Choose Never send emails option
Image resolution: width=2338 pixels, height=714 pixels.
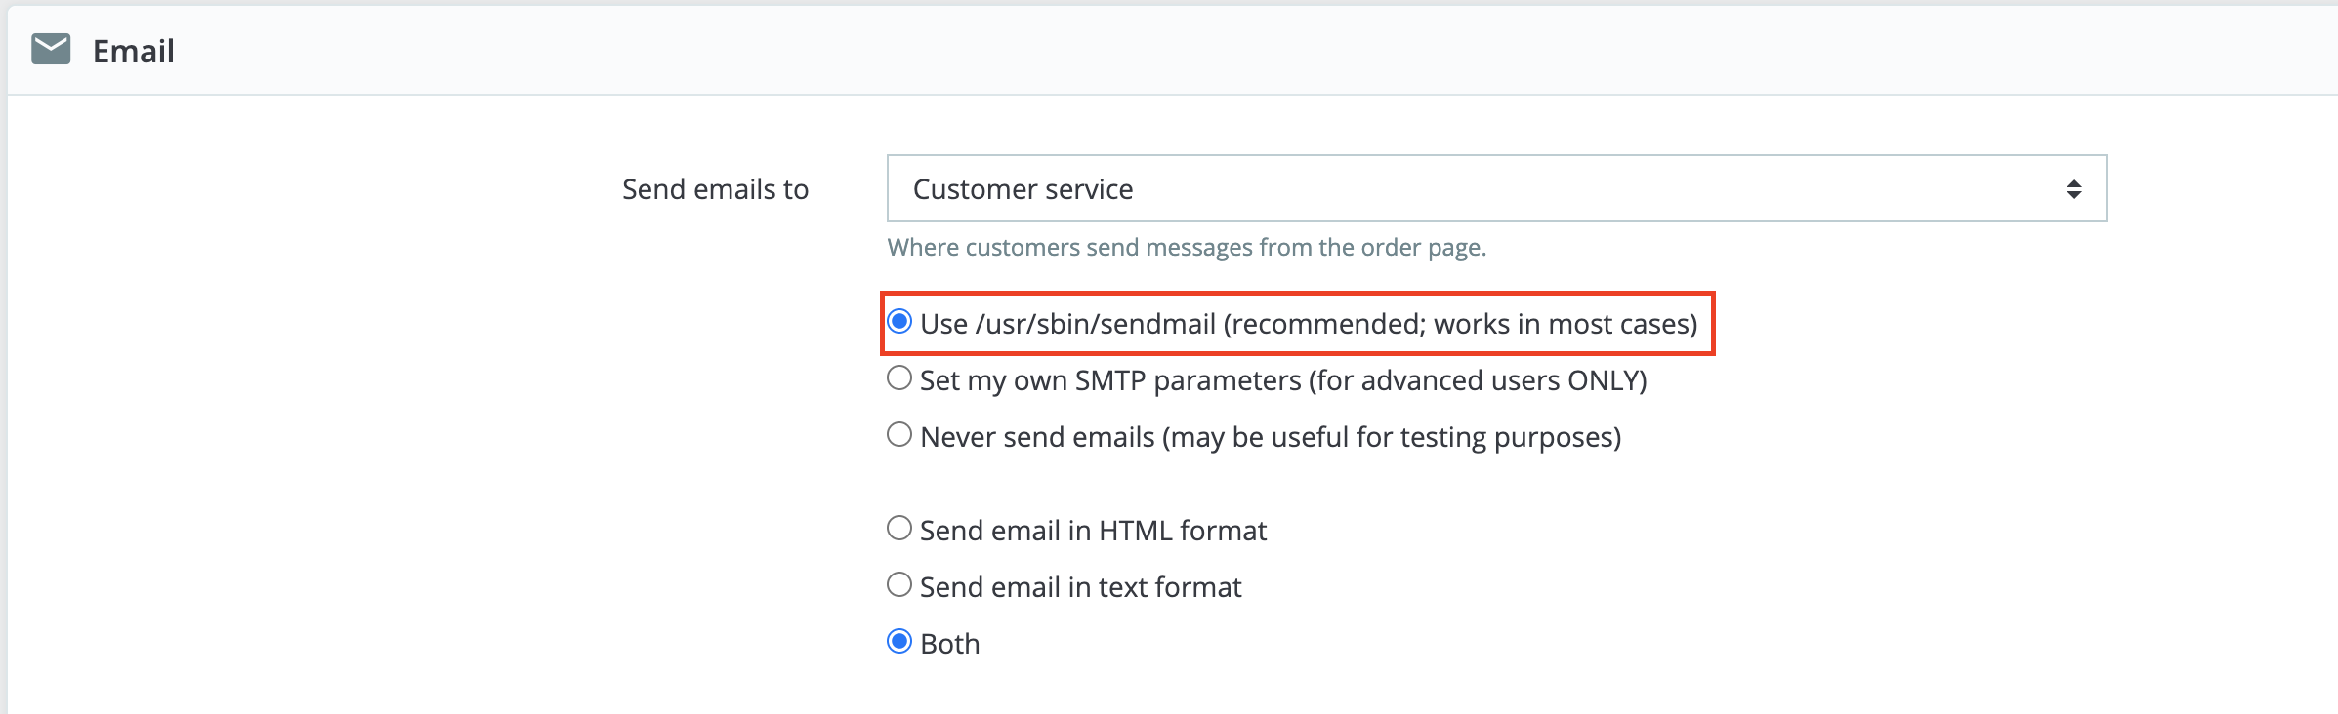point(899,435)
